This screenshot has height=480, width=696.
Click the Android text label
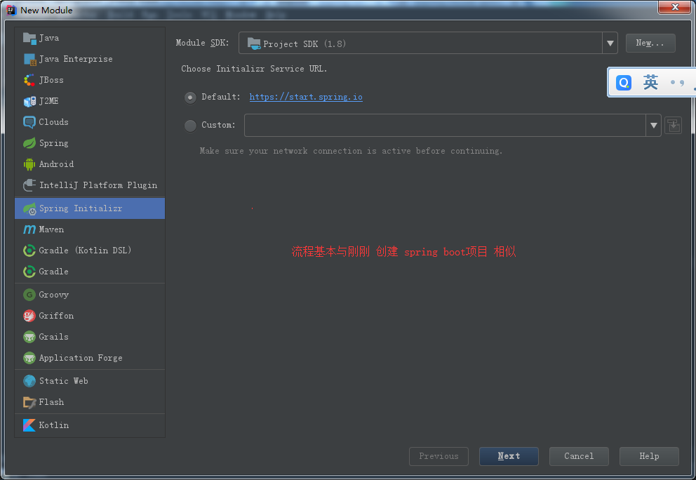point(56,164)
